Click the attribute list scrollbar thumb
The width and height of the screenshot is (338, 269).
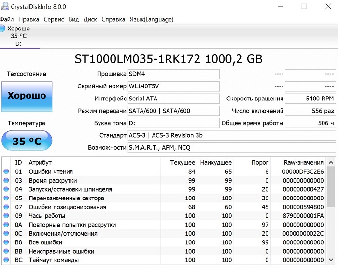coord(331,187)
